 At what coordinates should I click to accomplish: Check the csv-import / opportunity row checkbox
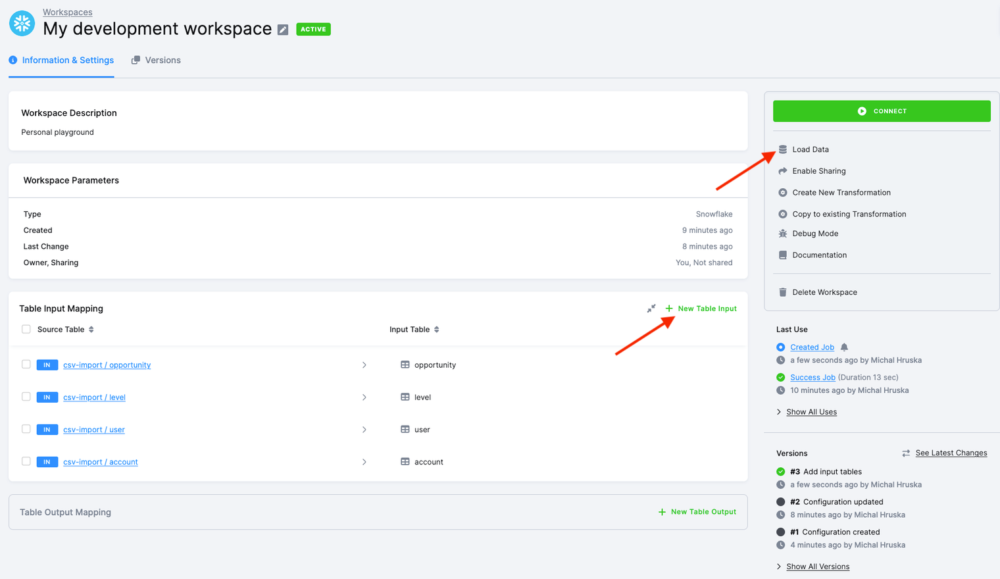[26, 364]
